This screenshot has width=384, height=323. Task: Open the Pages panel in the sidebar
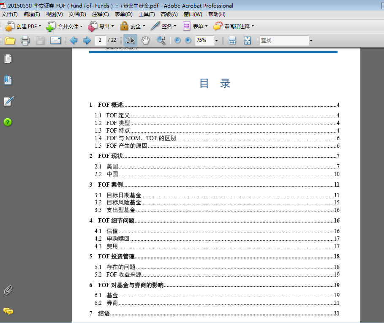[8, 59]
